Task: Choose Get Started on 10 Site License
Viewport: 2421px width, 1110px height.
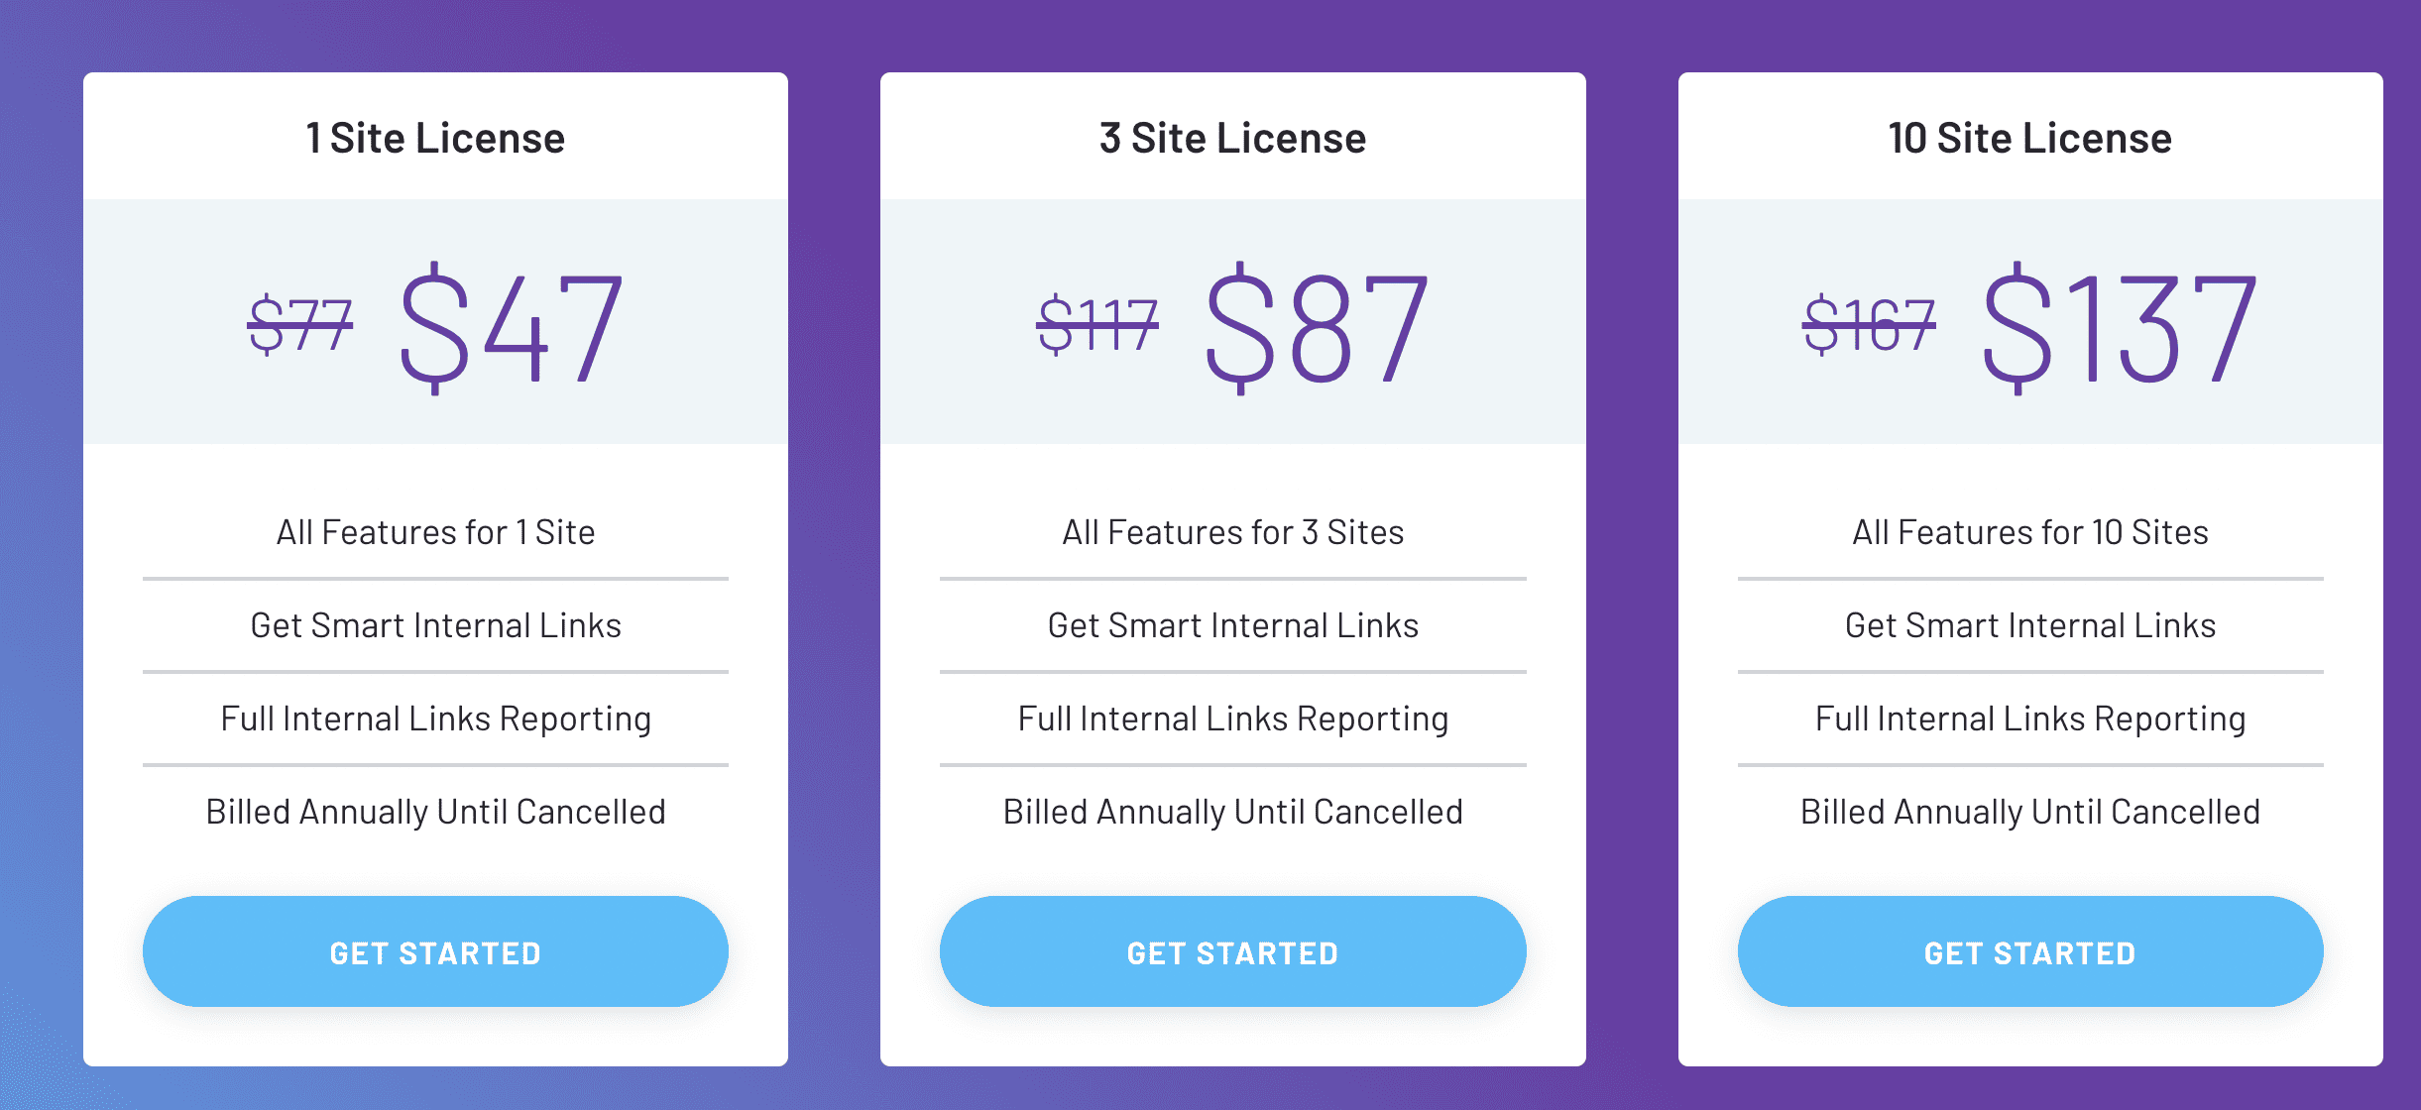Action: click(x=2029, y=952)
